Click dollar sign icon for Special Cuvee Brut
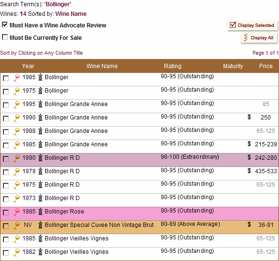 click(249, 225)
